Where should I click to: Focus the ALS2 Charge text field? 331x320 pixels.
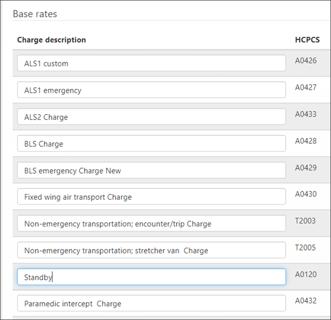(x=151, y=117)
